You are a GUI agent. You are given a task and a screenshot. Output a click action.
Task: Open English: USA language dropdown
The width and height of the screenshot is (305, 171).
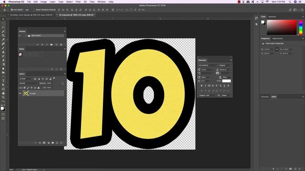[207, 95]
